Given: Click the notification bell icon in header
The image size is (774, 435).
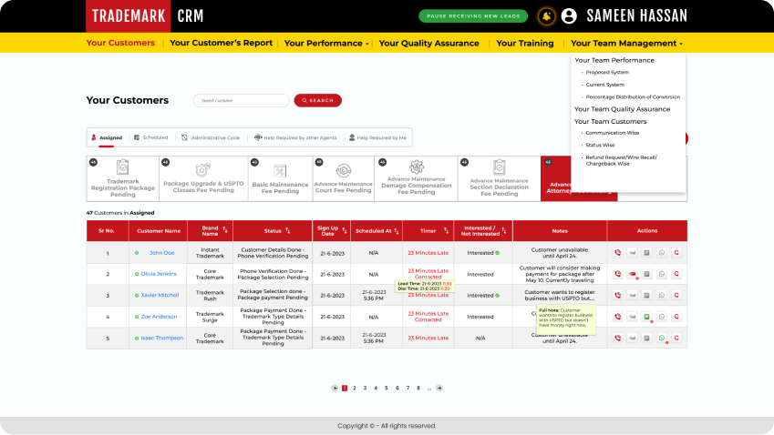Looking at the screenshot, I should (x=546, y=16).
